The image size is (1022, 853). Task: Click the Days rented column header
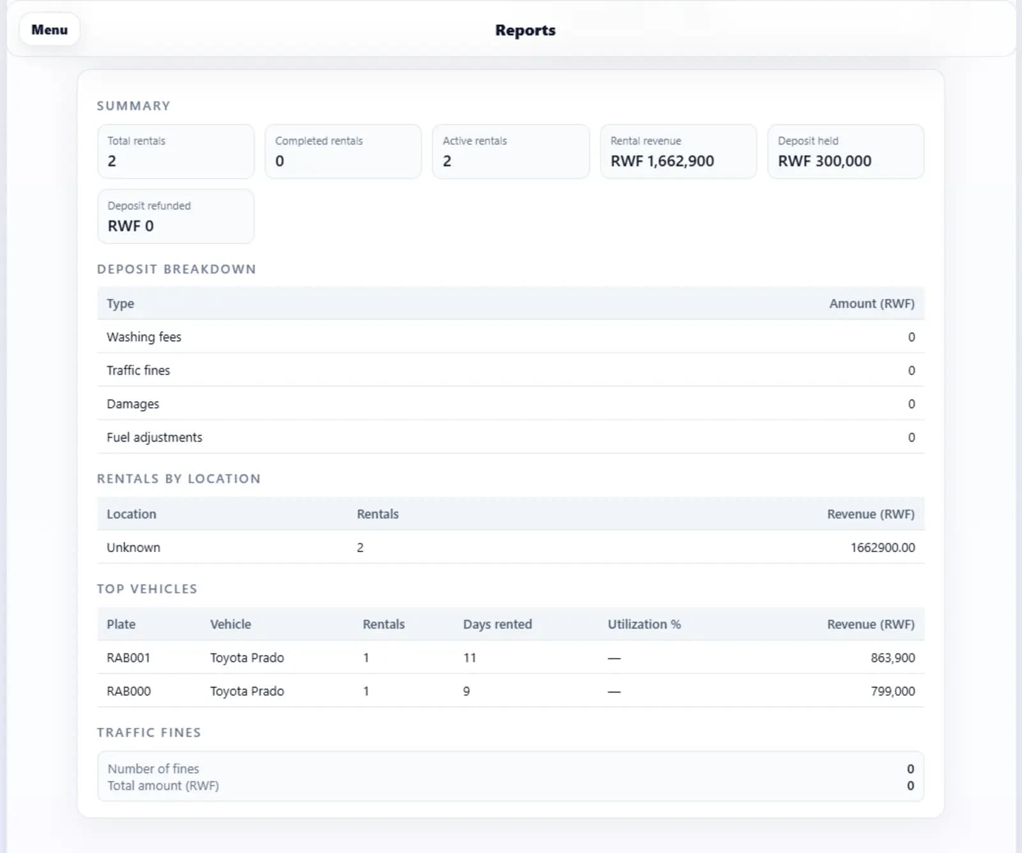[497, 624]
